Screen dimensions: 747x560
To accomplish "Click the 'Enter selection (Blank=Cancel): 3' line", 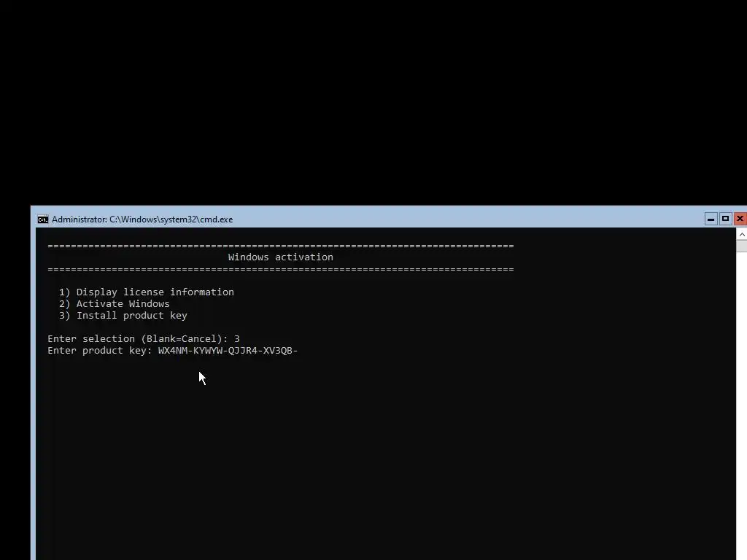I will pos(144,338).
